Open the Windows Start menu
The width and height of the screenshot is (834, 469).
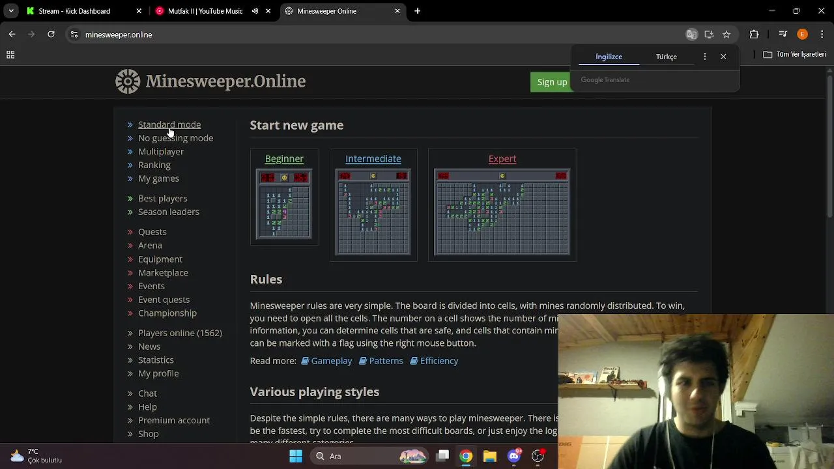tap(296, 456)
